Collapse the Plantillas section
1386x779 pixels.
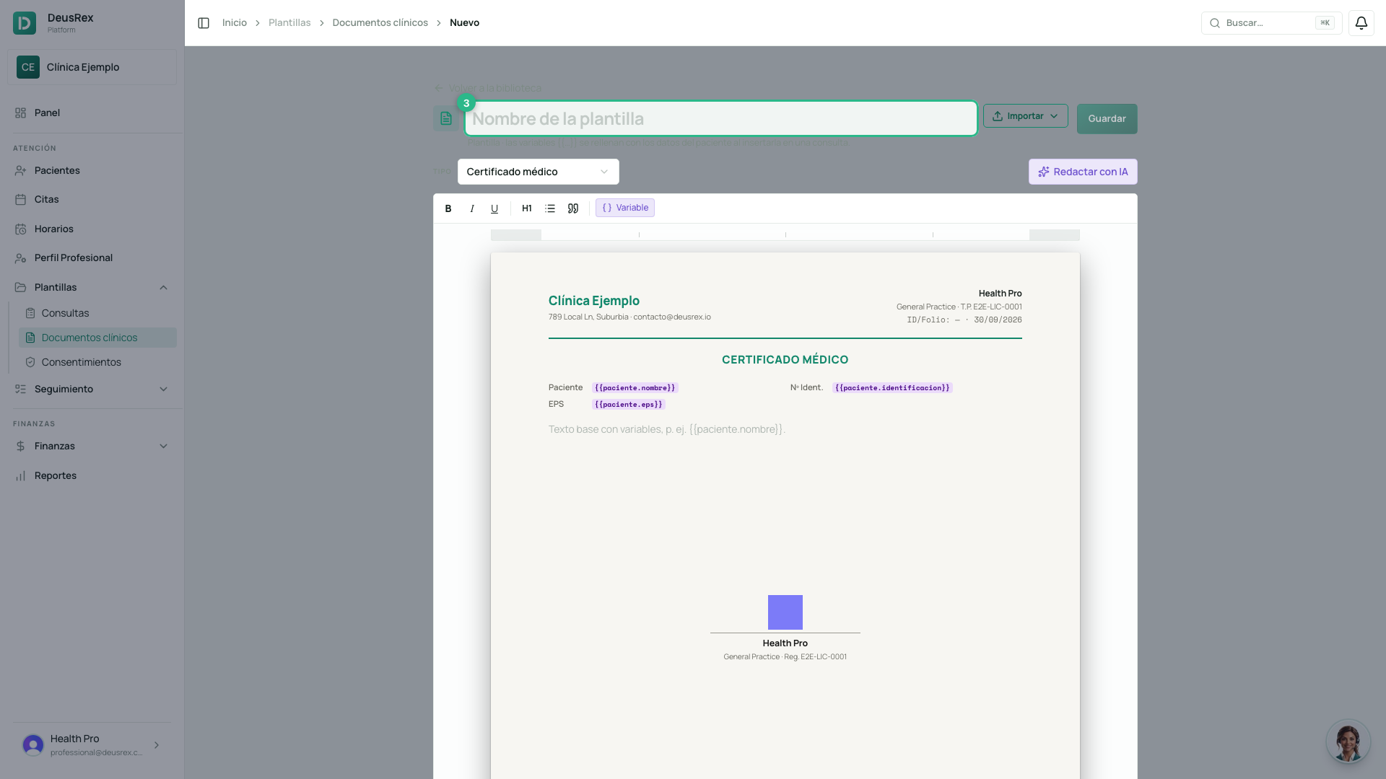coord(92,287)
